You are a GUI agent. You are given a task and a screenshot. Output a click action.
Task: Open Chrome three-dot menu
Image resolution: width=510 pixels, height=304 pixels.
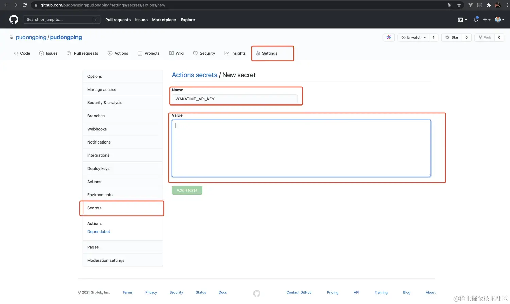point(507,5)
